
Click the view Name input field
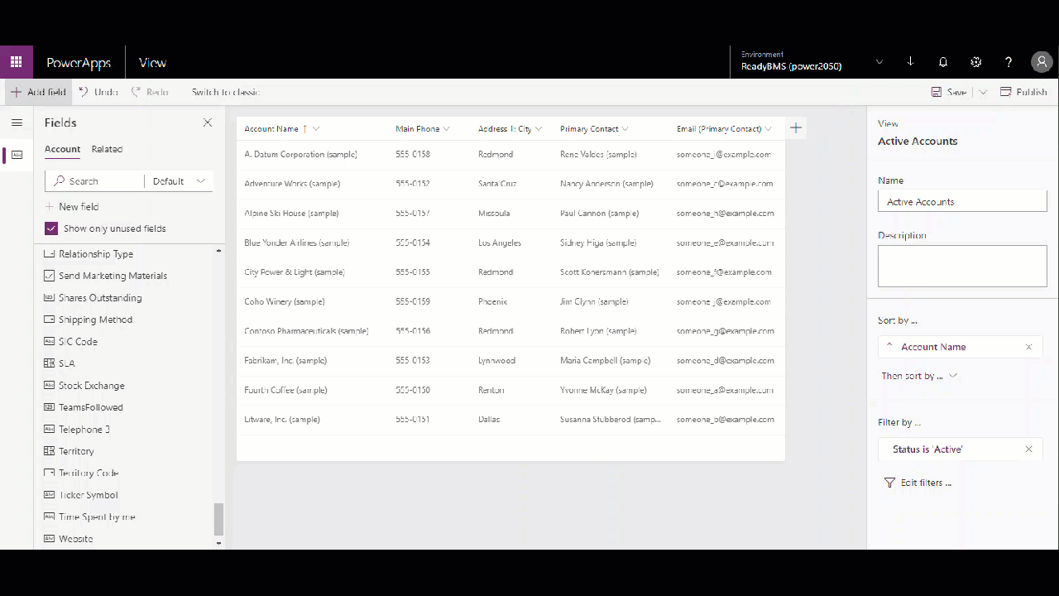tap(961, 202)
